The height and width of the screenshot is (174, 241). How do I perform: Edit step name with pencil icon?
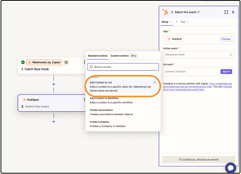[199, 12]
